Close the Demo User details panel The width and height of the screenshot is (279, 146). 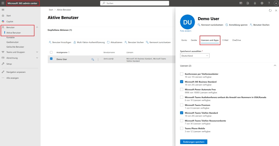point(276,11)
